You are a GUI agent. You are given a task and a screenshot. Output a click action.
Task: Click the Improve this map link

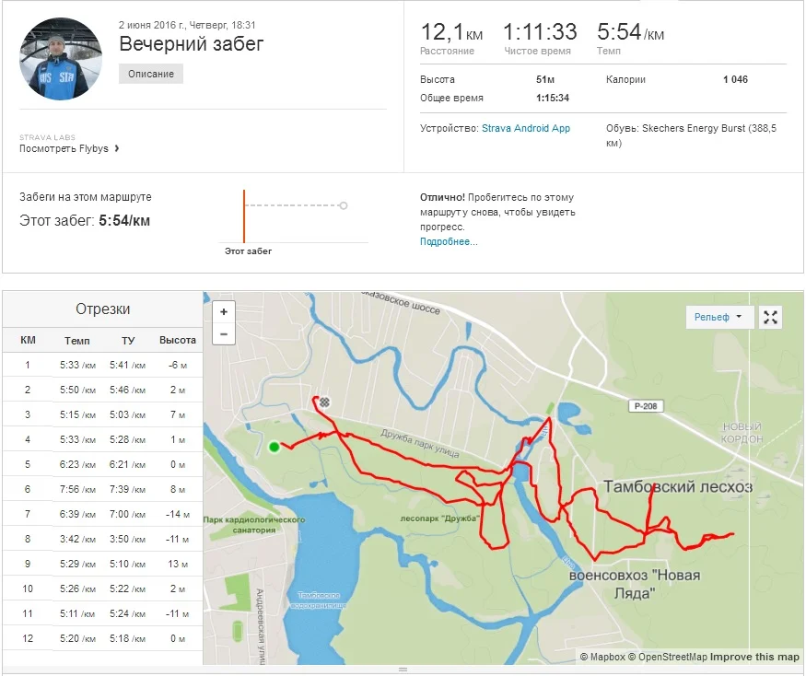click(755, 657)
